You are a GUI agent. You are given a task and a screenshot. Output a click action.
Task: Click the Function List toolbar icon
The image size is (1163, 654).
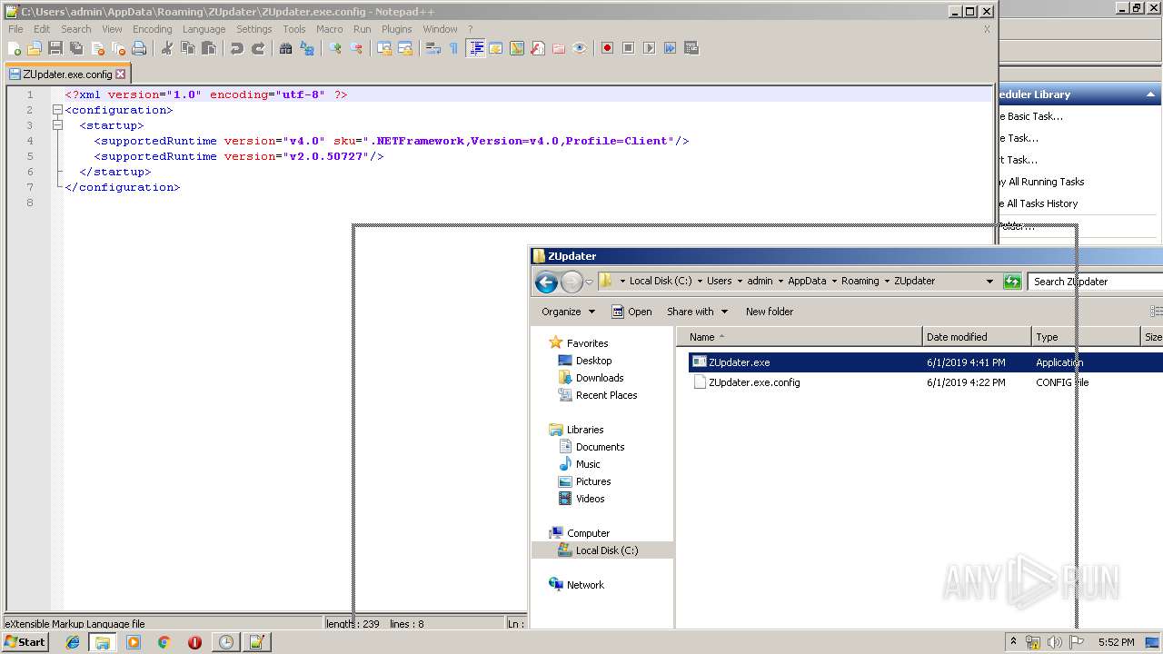[538, 48]
